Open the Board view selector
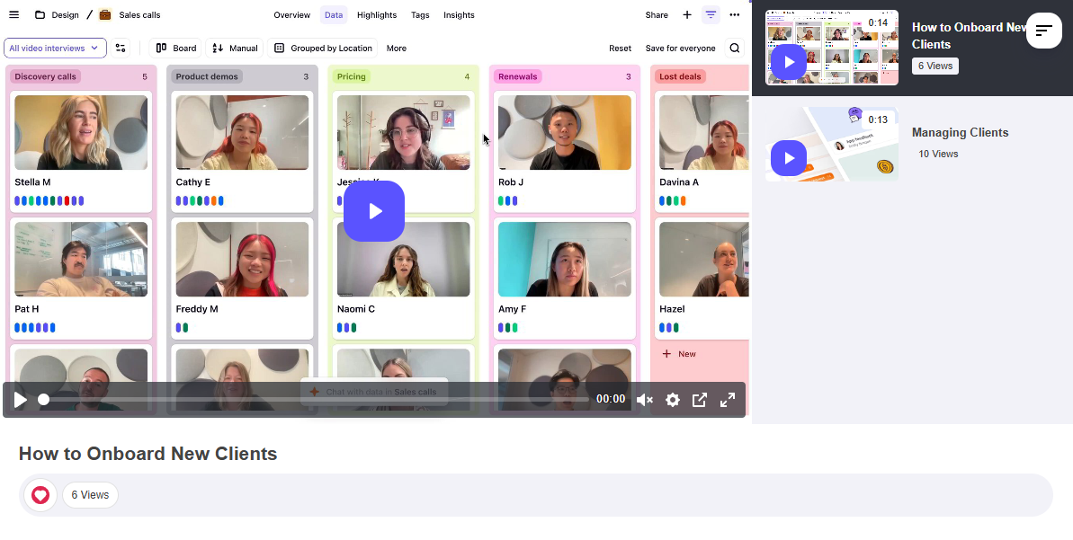 click(176, 48)
